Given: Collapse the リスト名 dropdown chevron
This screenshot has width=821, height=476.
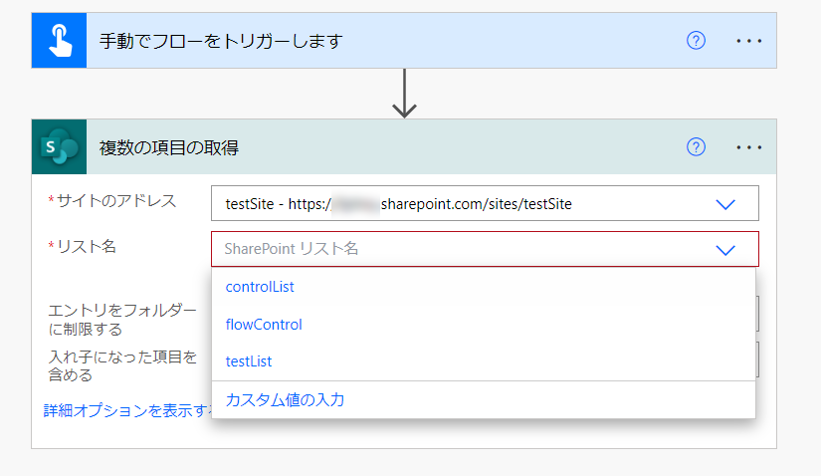Looking at the screenshot, I should 725,250.
